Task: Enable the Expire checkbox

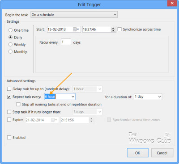Action: coord(9,120)
